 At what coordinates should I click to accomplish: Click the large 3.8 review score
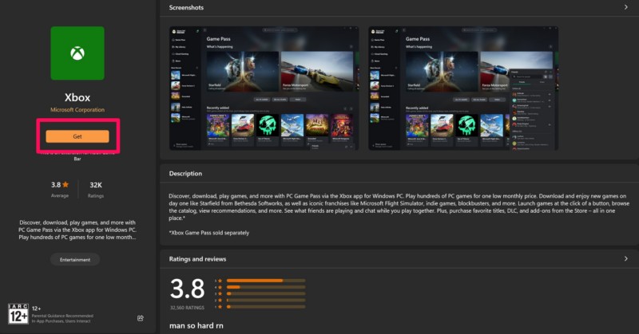coord(187,289)
